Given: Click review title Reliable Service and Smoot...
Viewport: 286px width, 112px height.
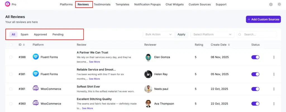Looking at the screenshot, I should coord(96,70).
